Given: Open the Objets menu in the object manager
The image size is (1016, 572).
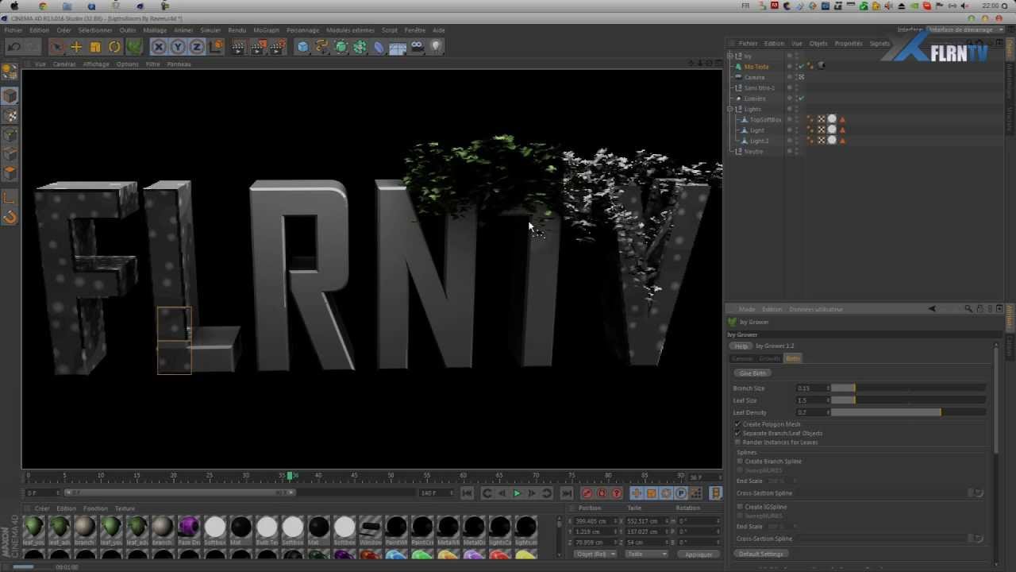Looking at the screenshot, I should pyautogui.click(x=818, y=44).
